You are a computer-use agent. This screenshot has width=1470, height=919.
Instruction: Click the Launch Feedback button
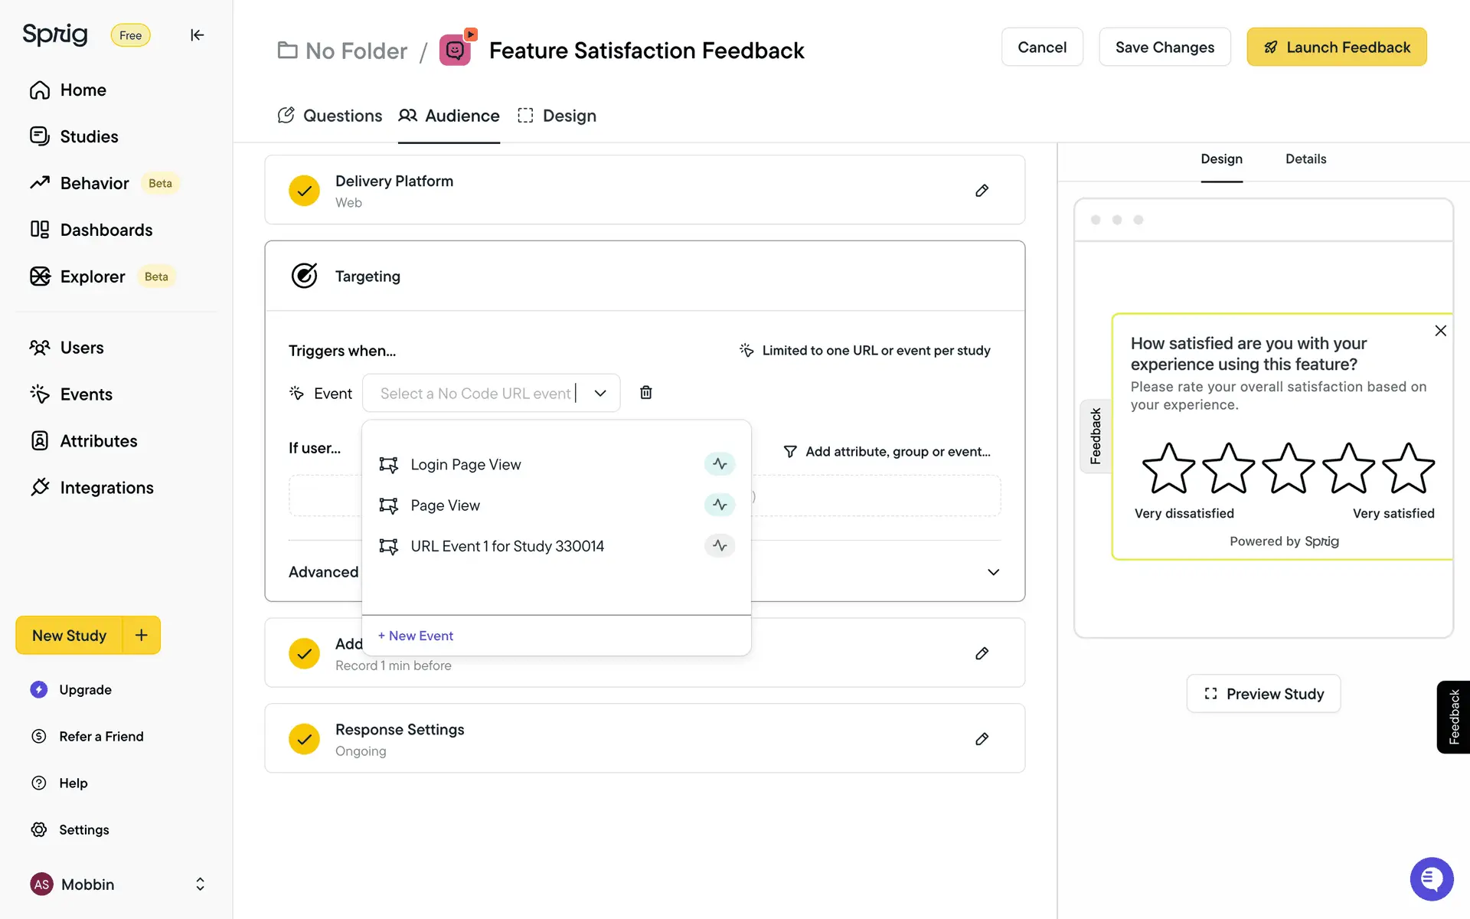[1336, 47]
